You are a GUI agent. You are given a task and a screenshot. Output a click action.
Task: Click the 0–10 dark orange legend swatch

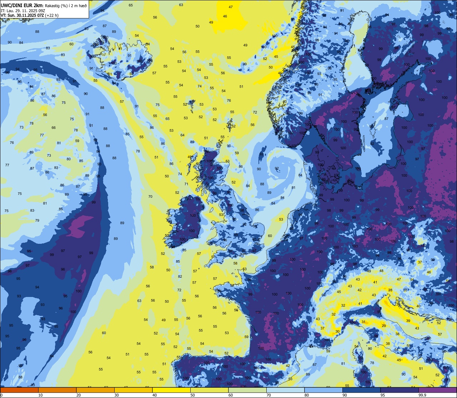click(x=19, y=390)
